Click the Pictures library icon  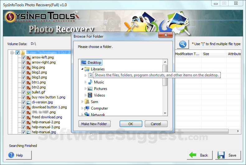(90, 89)
